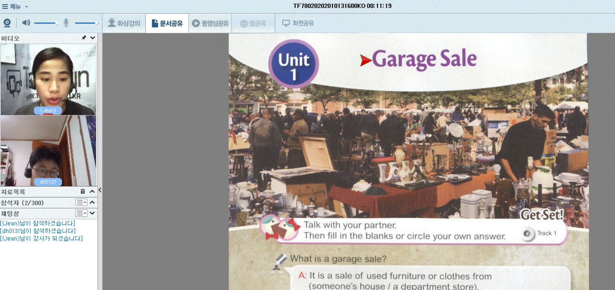Mute the speaker volume icon
Image resolution: width=615 pixels, height=290 pixels.
(26, 23)
